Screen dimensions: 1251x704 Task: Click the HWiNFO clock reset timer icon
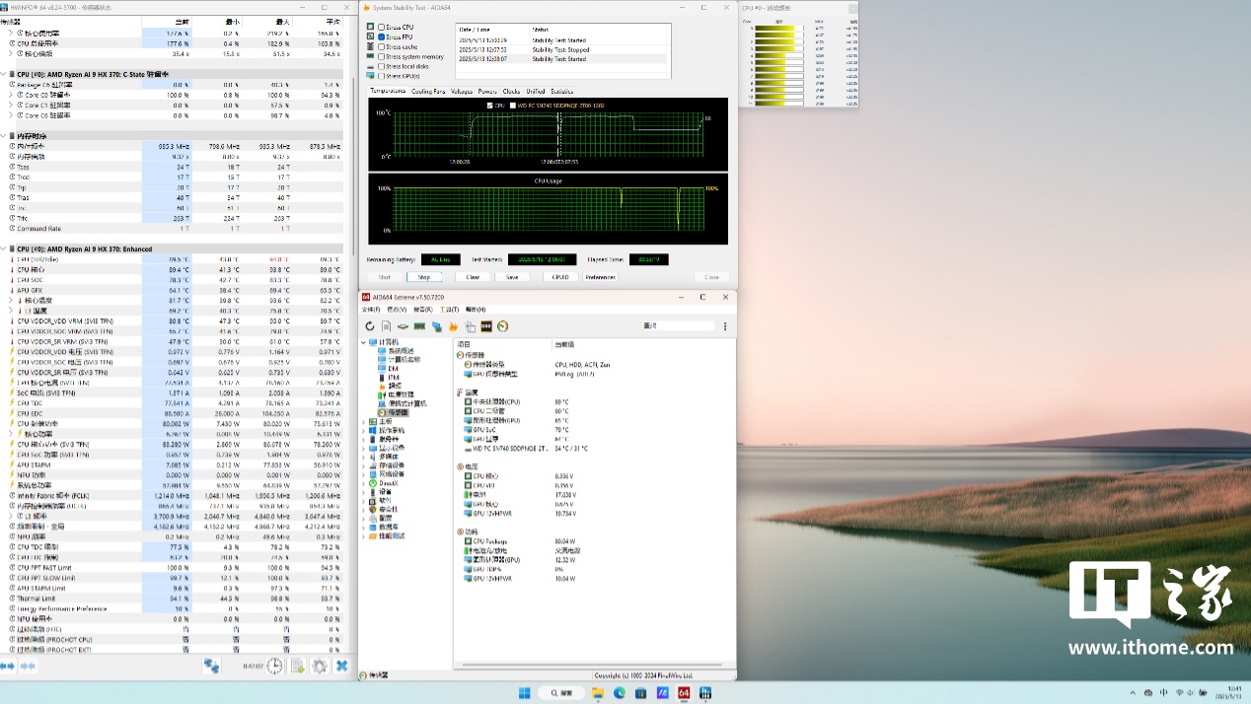[274, 667]
